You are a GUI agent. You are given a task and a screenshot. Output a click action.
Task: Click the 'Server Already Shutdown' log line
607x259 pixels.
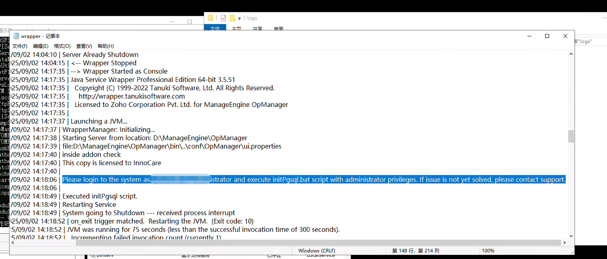pos(100,55)
